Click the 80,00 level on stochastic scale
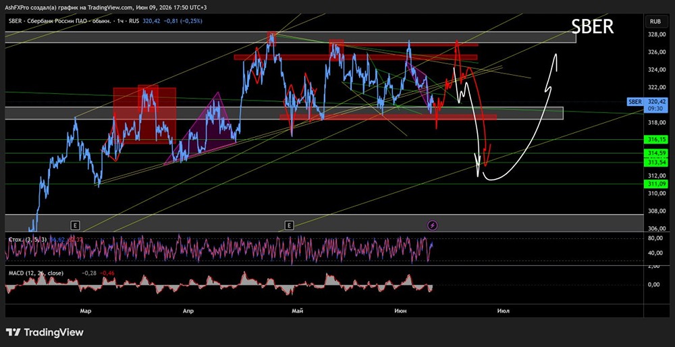Screen dimensions: 675x347 pos(657,238)
